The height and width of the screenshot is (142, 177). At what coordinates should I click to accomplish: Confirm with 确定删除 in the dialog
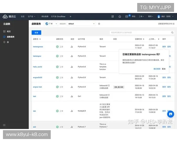157,69
